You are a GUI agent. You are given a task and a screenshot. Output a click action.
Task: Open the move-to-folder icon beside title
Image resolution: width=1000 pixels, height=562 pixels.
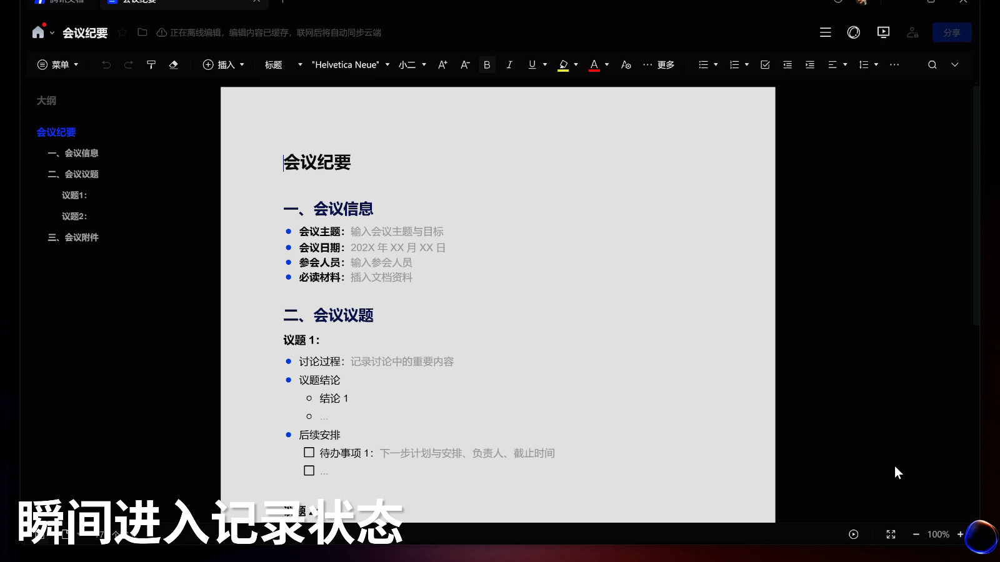click(x=142, y=32)
